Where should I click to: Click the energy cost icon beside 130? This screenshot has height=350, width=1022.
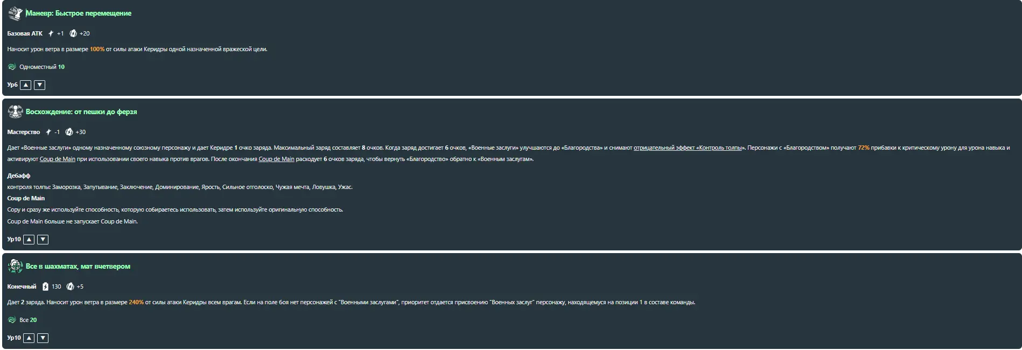click(x=45, y=286)
